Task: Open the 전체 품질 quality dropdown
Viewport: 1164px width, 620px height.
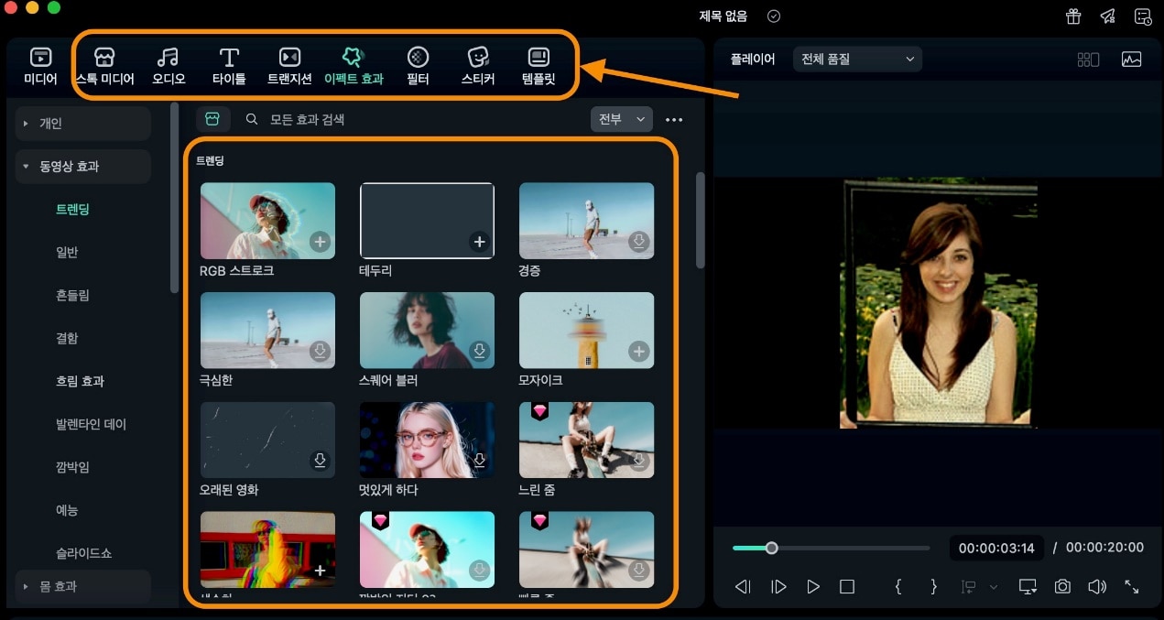Action: pos(857,60)
